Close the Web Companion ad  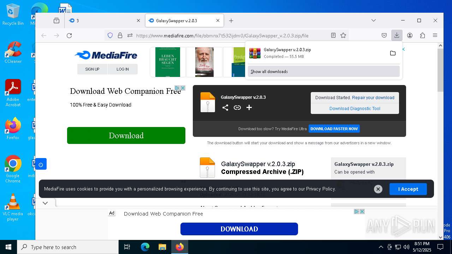point(183,88)
